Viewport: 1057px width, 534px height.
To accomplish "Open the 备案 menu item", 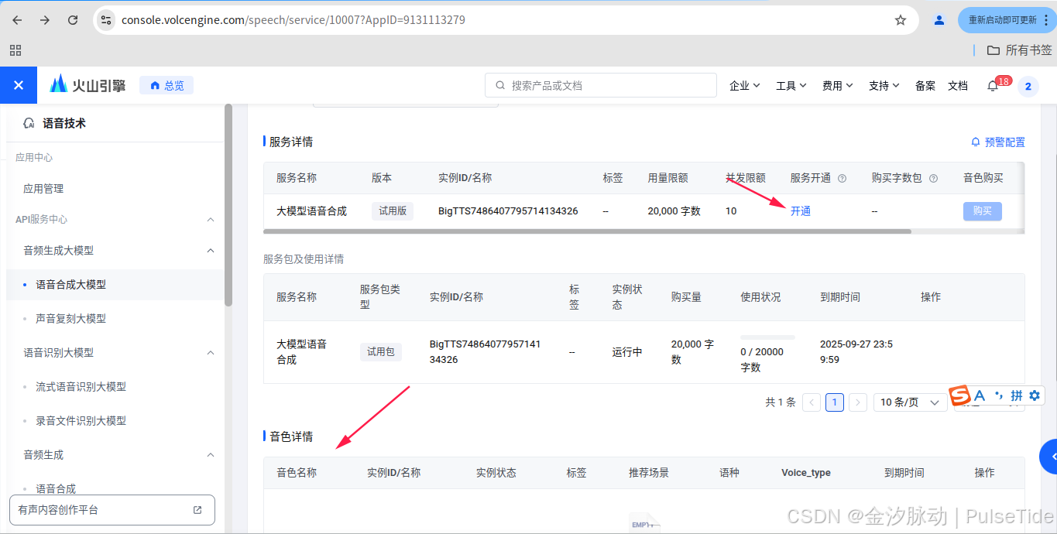I will (925, 86).
